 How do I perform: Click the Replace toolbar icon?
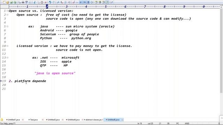tap(62, 2)
